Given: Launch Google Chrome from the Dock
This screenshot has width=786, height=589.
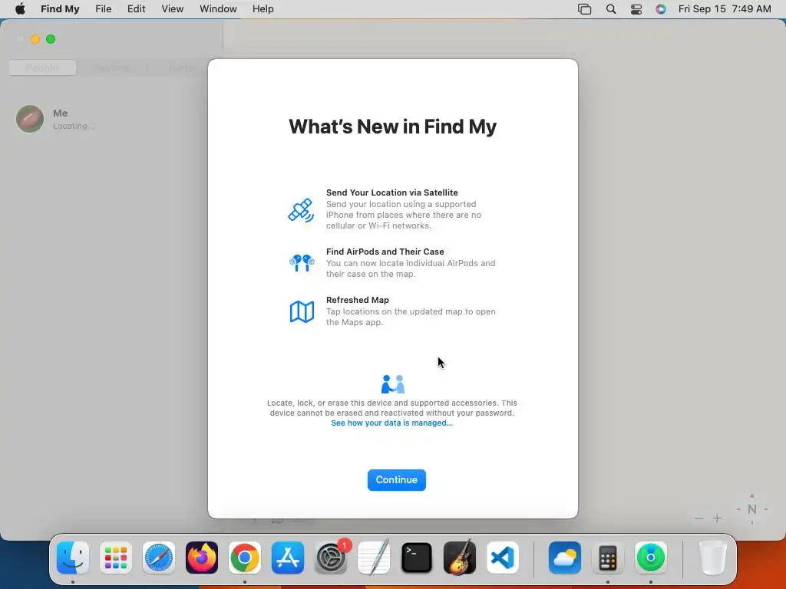Looking at the screenshot, I should (245, 558).
